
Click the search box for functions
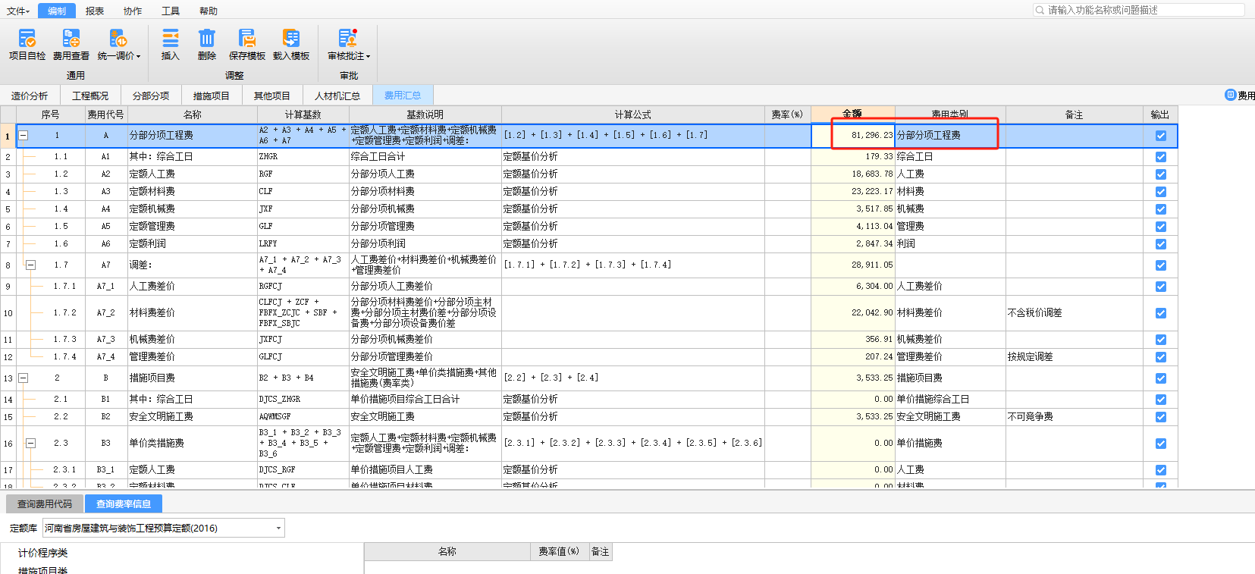(x=1138, y=10)
